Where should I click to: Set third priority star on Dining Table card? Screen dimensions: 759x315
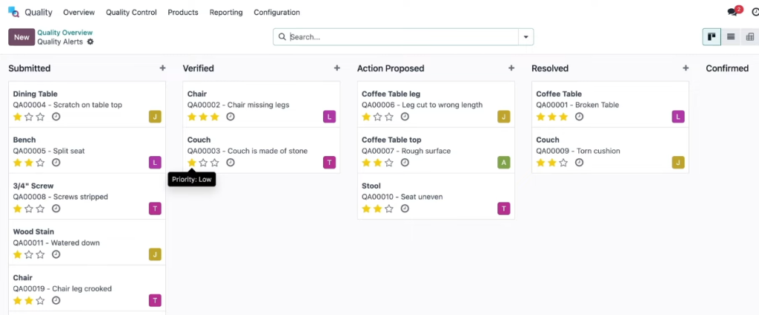(40, 116)
